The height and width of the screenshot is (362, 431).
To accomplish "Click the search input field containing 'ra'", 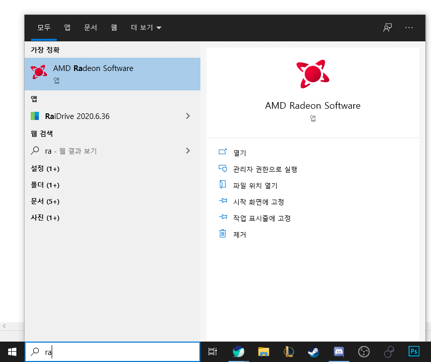I will 112,352.
